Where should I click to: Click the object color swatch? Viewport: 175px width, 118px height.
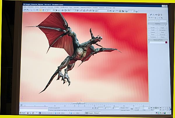167,42
